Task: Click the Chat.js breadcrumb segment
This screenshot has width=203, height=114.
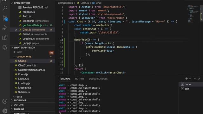Action: pyautogui.click(x=83, y=3)
